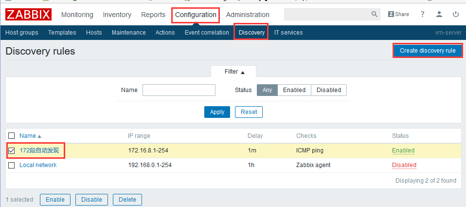466x207 pixels.
Task: Open the help question mark icon
Action: [x=422, y=14]
